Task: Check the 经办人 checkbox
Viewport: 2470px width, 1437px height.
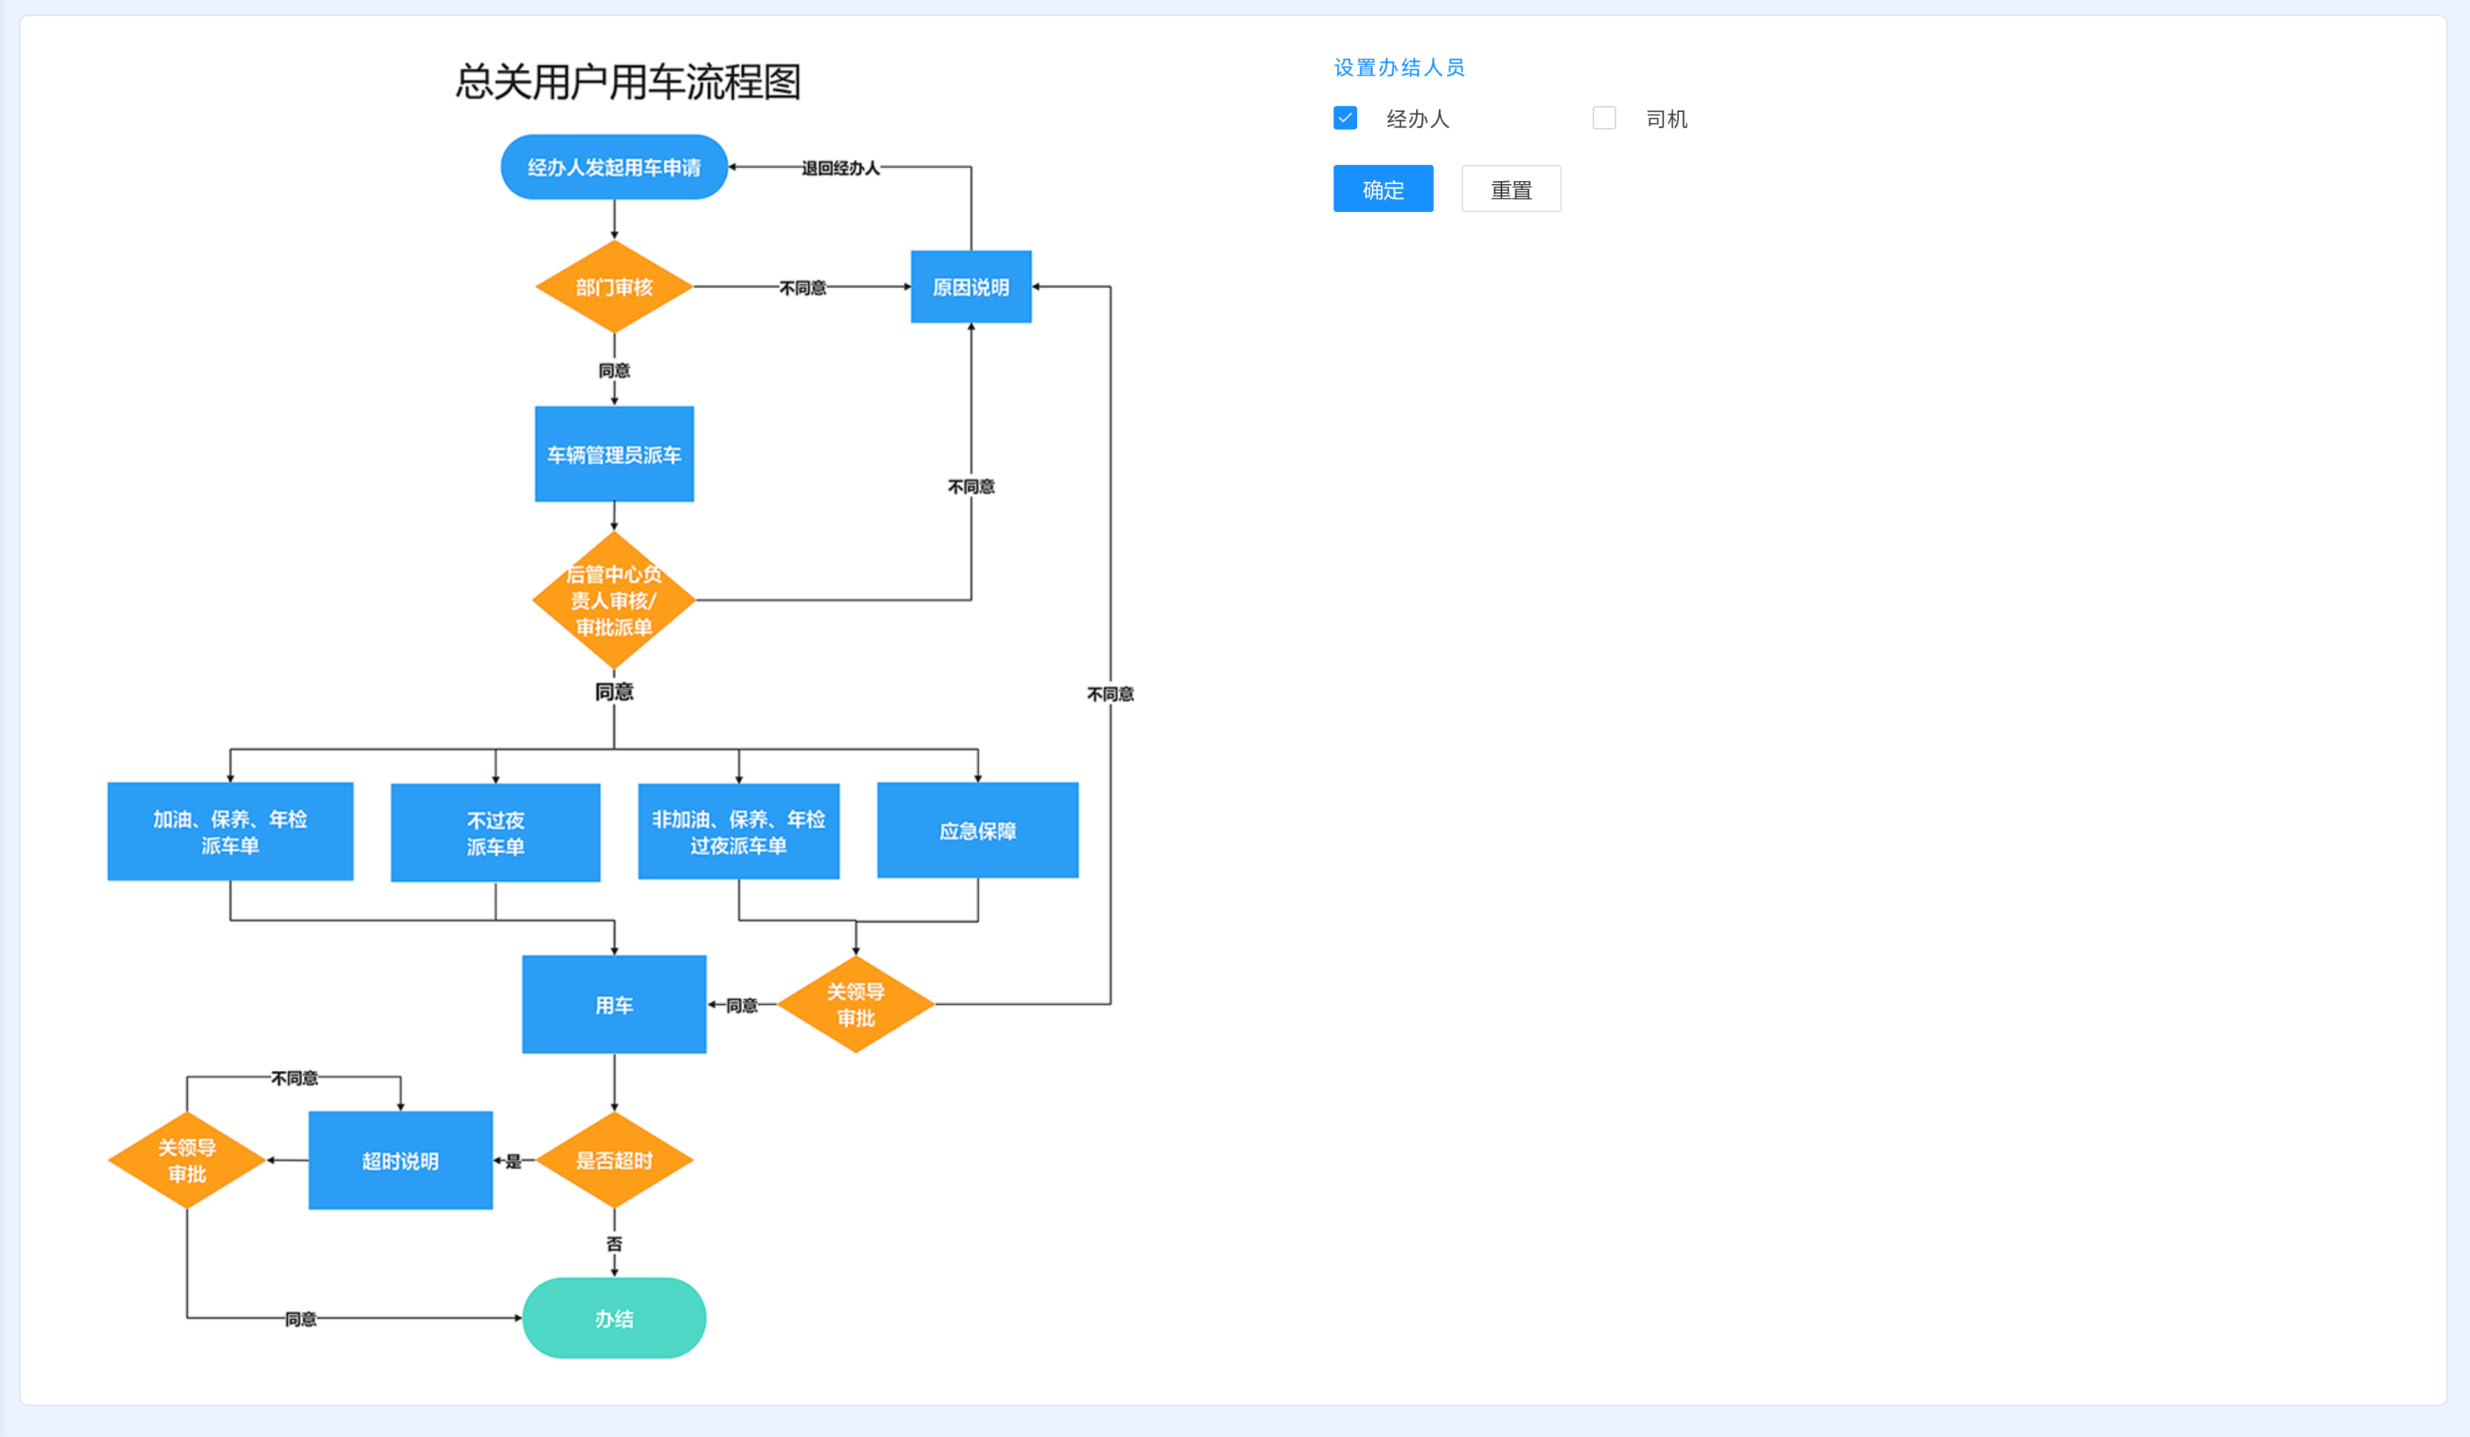Action: click(1345, 119)
